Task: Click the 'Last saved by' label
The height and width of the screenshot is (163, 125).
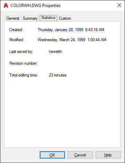Action: tap(21, 52)
